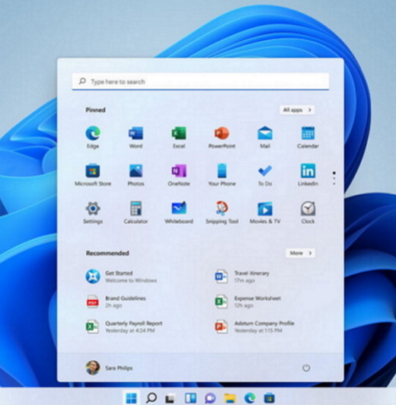This screenshot has width=396, height=405.
Task: Open the Clock app
Action: tap(308, 212)
